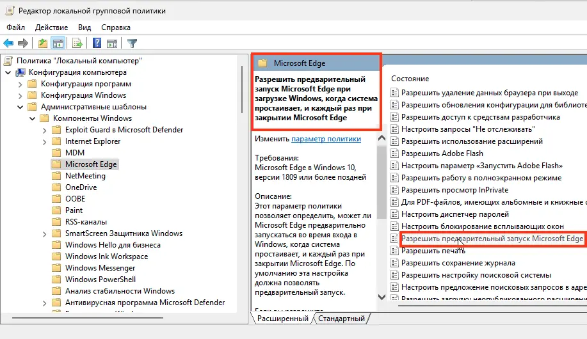The image size is (587, 339).
Task: Collapse the Компоненты Windows node
Action: point(32,118)
